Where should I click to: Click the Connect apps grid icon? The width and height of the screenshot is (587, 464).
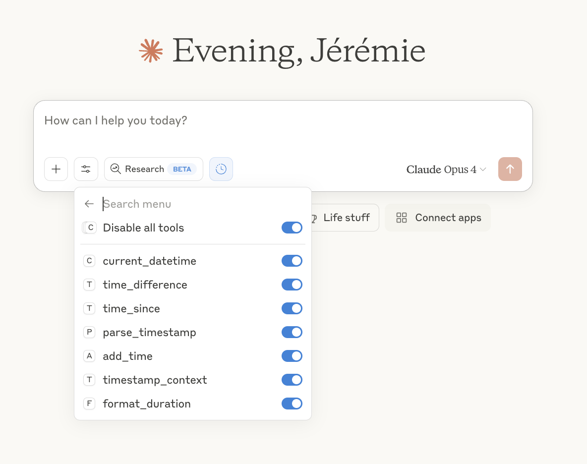click(402, 218)
